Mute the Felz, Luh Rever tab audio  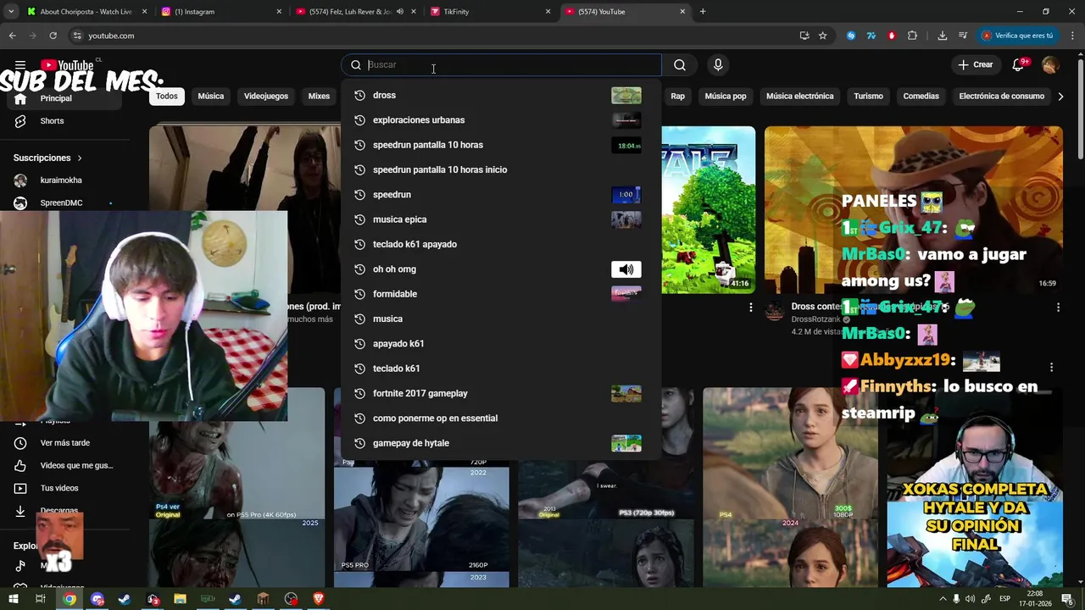pyautogui.click(x=399, y=12)
